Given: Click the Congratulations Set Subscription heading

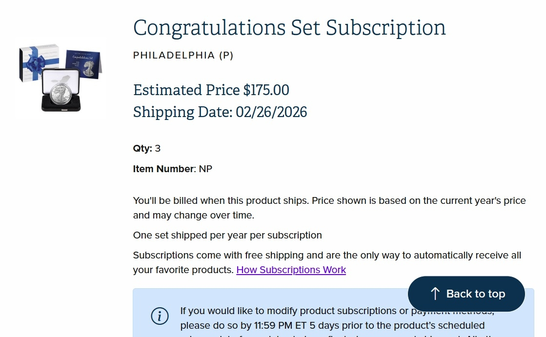Looking at the screenshot, I should (x=289, y=27).
